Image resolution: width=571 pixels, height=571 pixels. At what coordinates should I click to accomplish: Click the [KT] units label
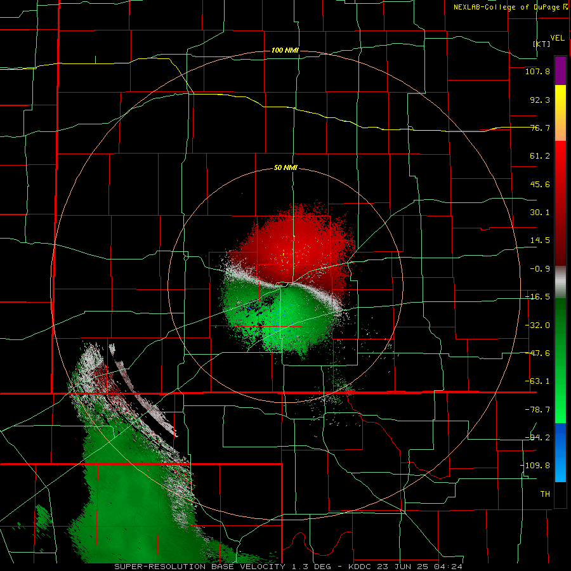coord(542,44)
